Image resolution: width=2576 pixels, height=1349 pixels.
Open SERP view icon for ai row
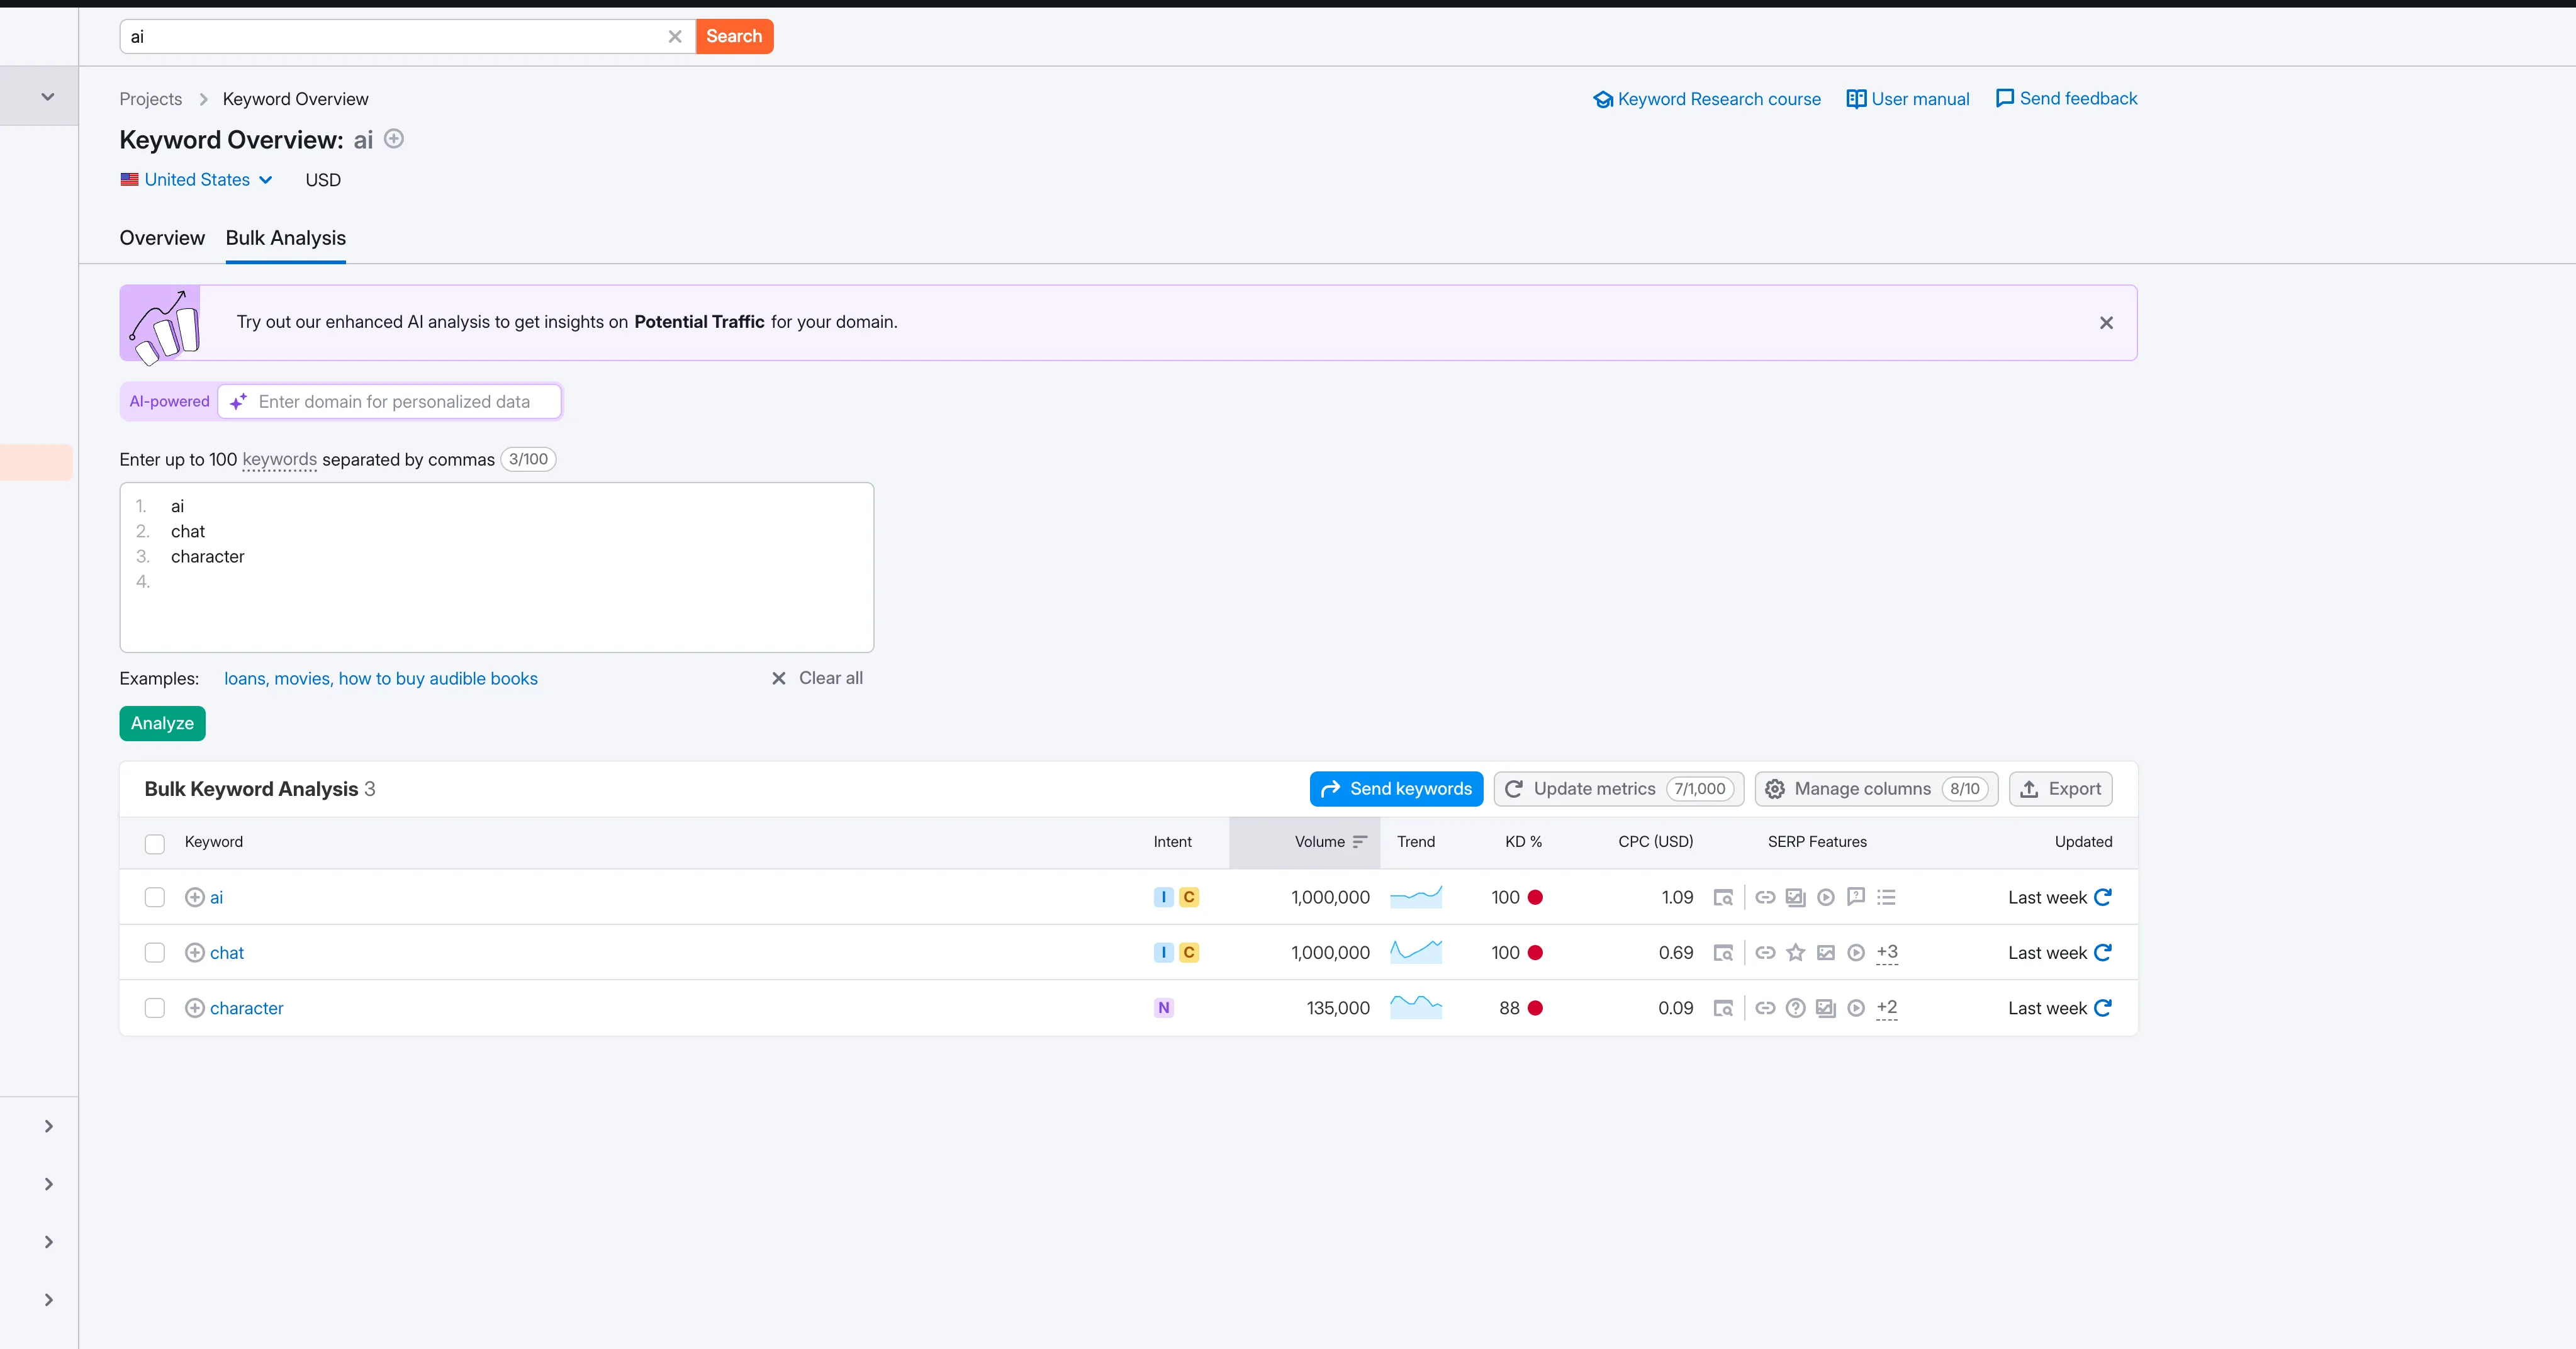coord(1722,897)
